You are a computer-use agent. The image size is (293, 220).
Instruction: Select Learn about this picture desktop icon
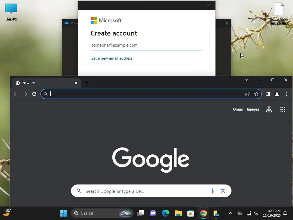(x=279, y=14)
